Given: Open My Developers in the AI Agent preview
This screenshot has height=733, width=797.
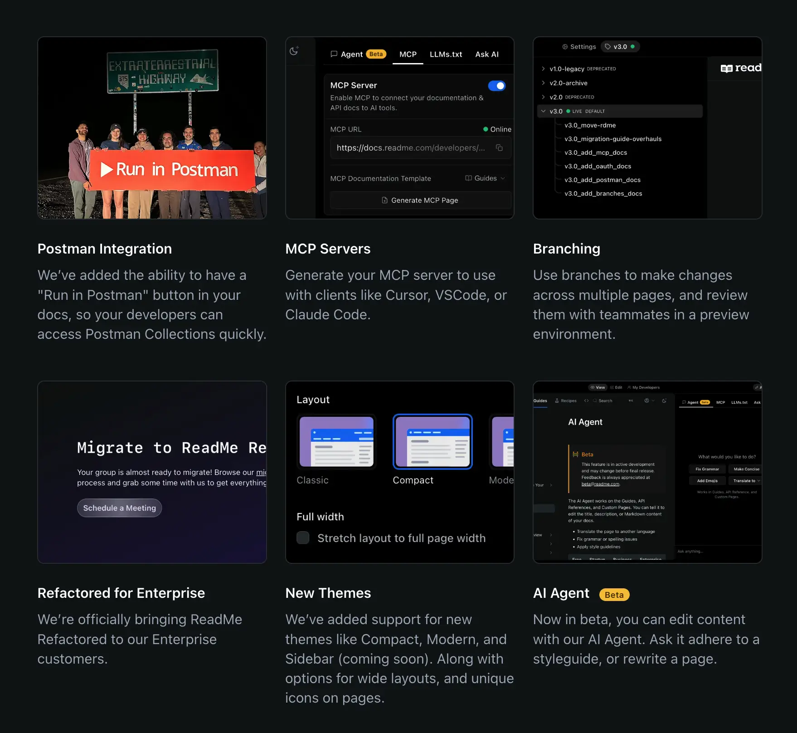Looking at the screenshot, I should (643, 387).
